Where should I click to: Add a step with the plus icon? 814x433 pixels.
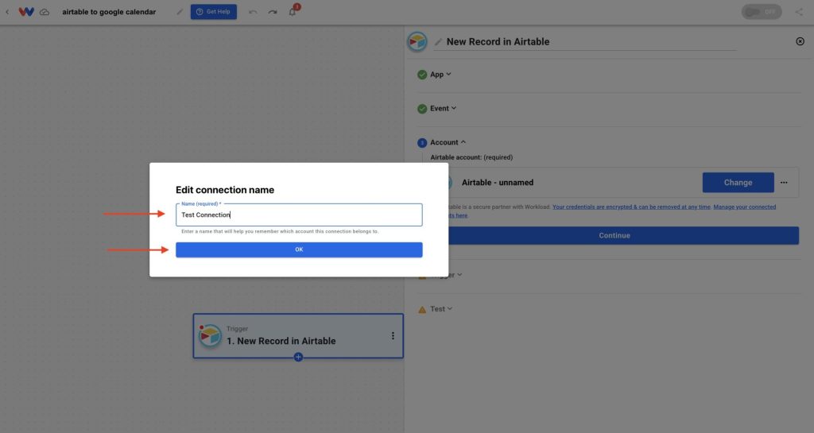click(x=298, y=357)
